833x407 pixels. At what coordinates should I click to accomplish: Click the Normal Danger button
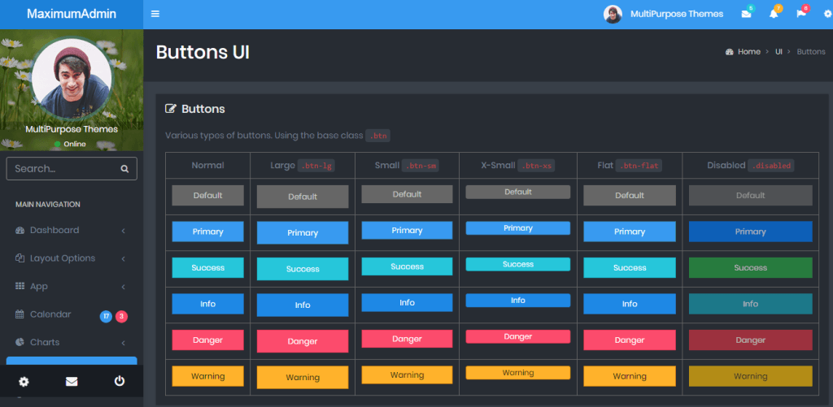(x=207, y=340)
